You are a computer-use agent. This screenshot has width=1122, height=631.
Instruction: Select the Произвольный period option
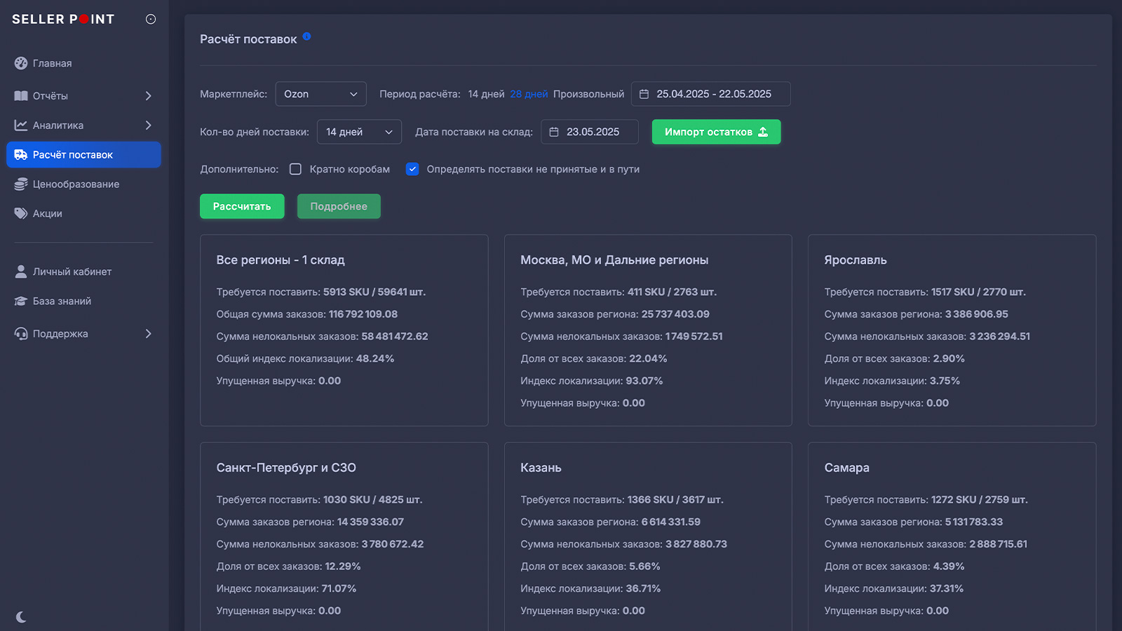[588, 94]
